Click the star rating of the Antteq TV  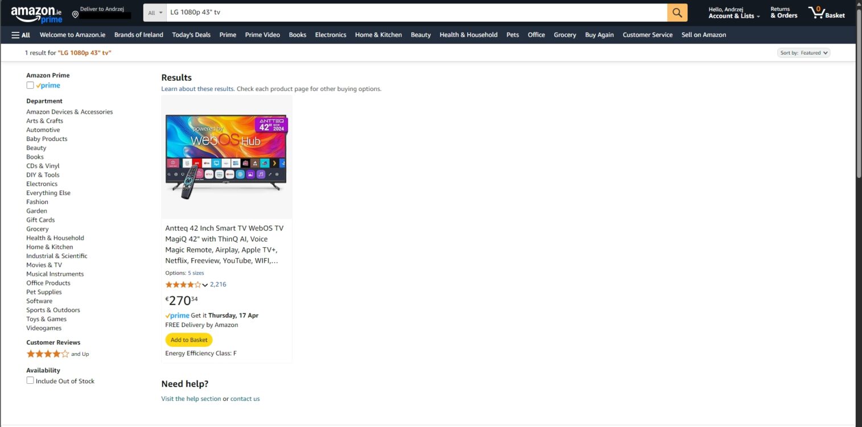(183, 285)
